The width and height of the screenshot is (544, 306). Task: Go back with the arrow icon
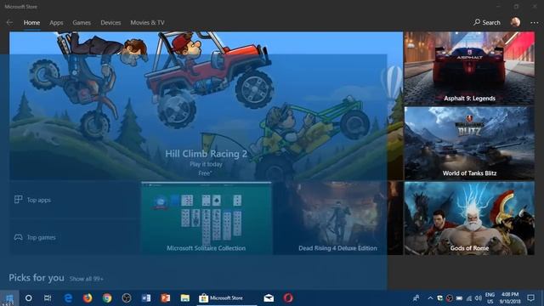[x=9, y=23]
